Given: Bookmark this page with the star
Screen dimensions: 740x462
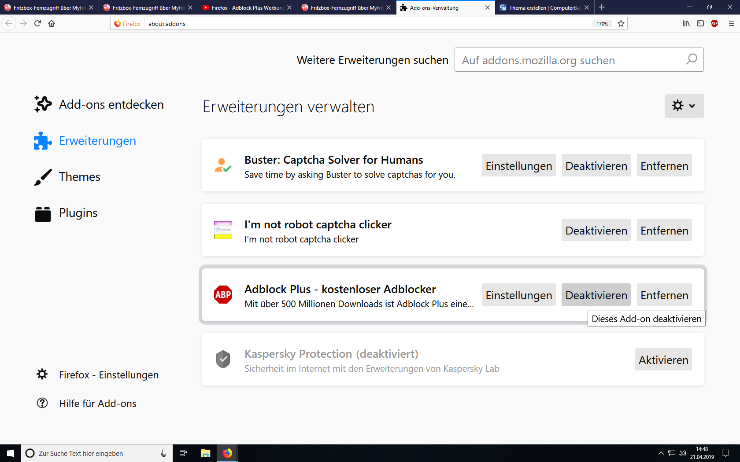Looking at the screenshot, I should 621,24.
